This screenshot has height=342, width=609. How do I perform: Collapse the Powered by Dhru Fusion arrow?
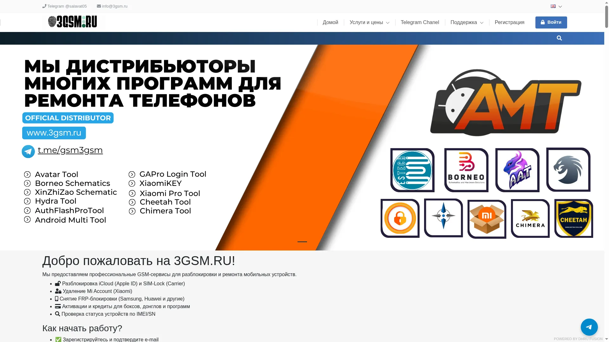click(x=606, y=339)
